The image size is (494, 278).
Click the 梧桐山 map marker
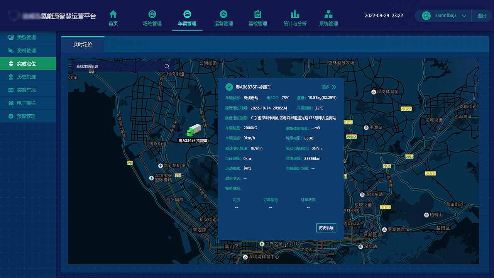(426, 215)
